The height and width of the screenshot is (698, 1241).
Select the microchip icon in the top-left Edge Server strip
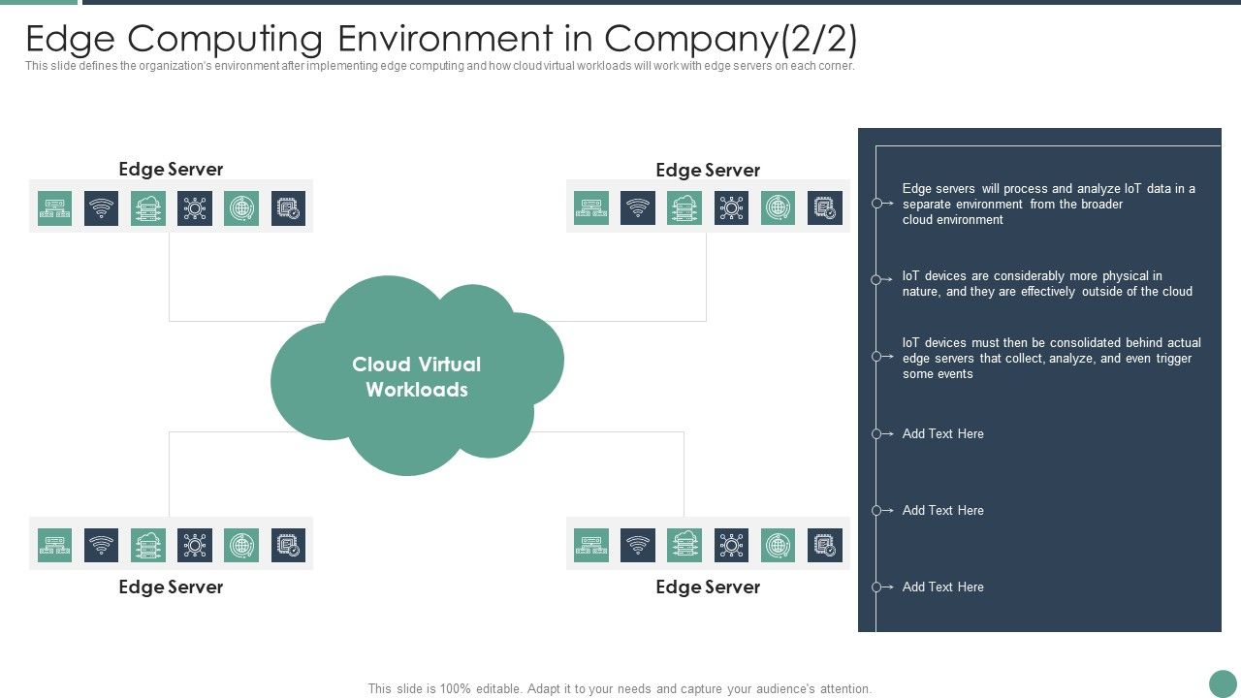point(288,207)
